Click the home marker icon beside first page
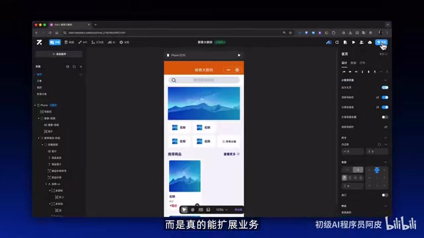The height and width of the screenshot is (238, 424). (81, 75)
